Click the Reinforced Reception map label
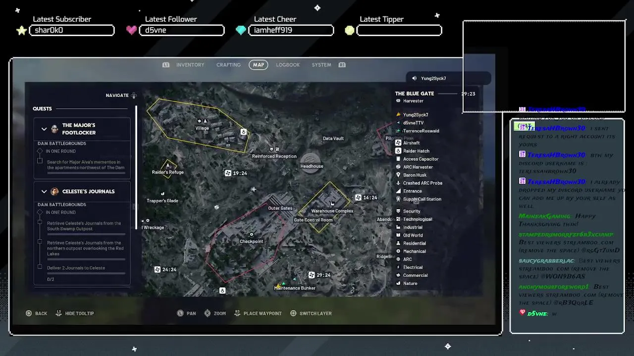This screenshot has width=634, height=356. tap(274, 156)
